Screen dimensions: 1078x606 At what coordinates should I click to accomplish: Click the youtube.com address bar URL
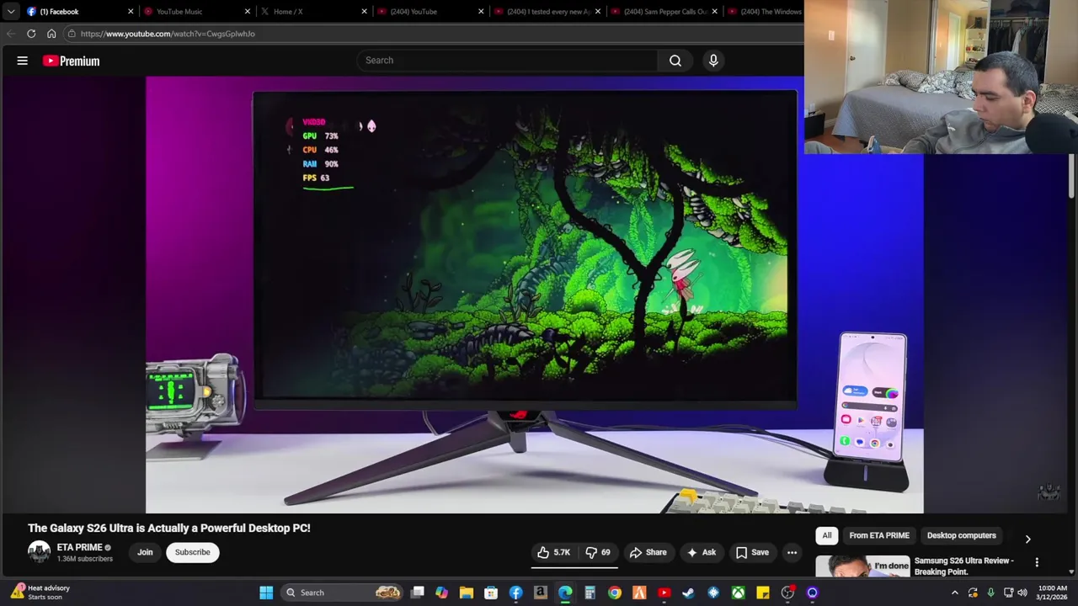[168, 34]
